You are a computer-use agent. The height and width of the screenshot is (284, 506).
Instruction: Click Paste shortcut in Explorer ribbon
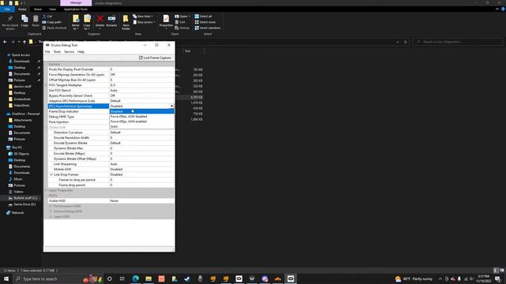[x=55, y=28]
